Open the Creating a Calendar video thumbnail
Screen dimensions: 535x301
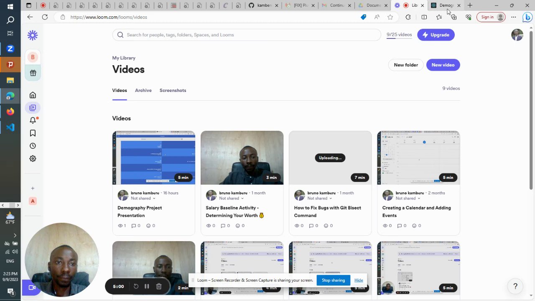(418, 158)
